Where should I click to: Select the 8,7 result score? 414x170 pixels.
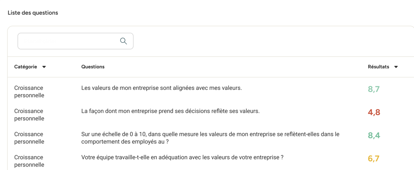point(374,89)
